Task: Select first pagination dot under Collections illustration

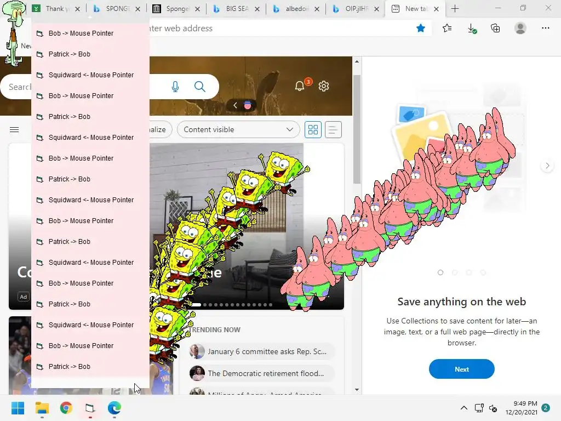Action: [x=440, y=272]
